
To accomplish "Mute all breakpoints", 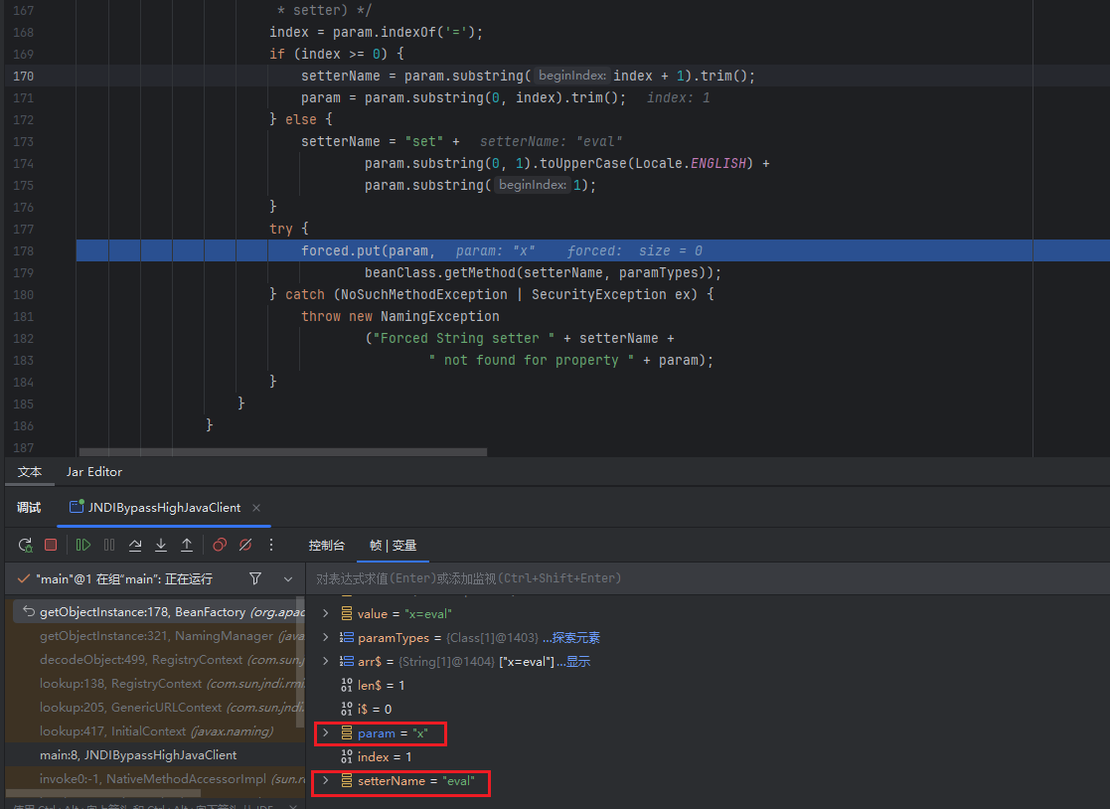I will click(x=245, y=545).
